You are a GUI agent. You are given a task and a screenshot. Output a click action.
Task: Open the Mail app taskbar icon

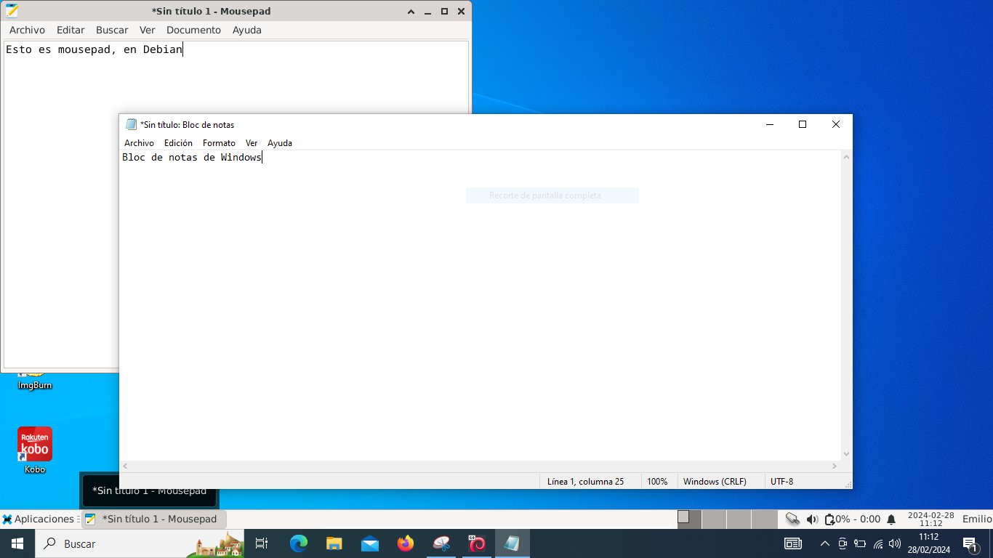[x=369, y=543]
